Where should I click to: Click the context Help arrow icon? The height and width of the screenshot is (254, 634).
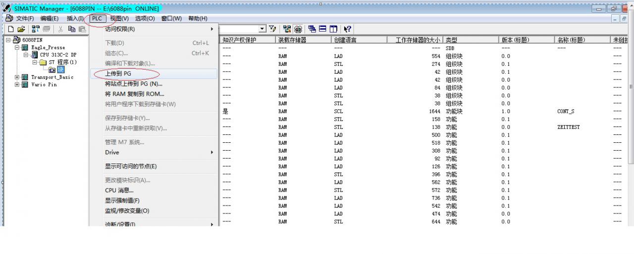click(347, 29)
